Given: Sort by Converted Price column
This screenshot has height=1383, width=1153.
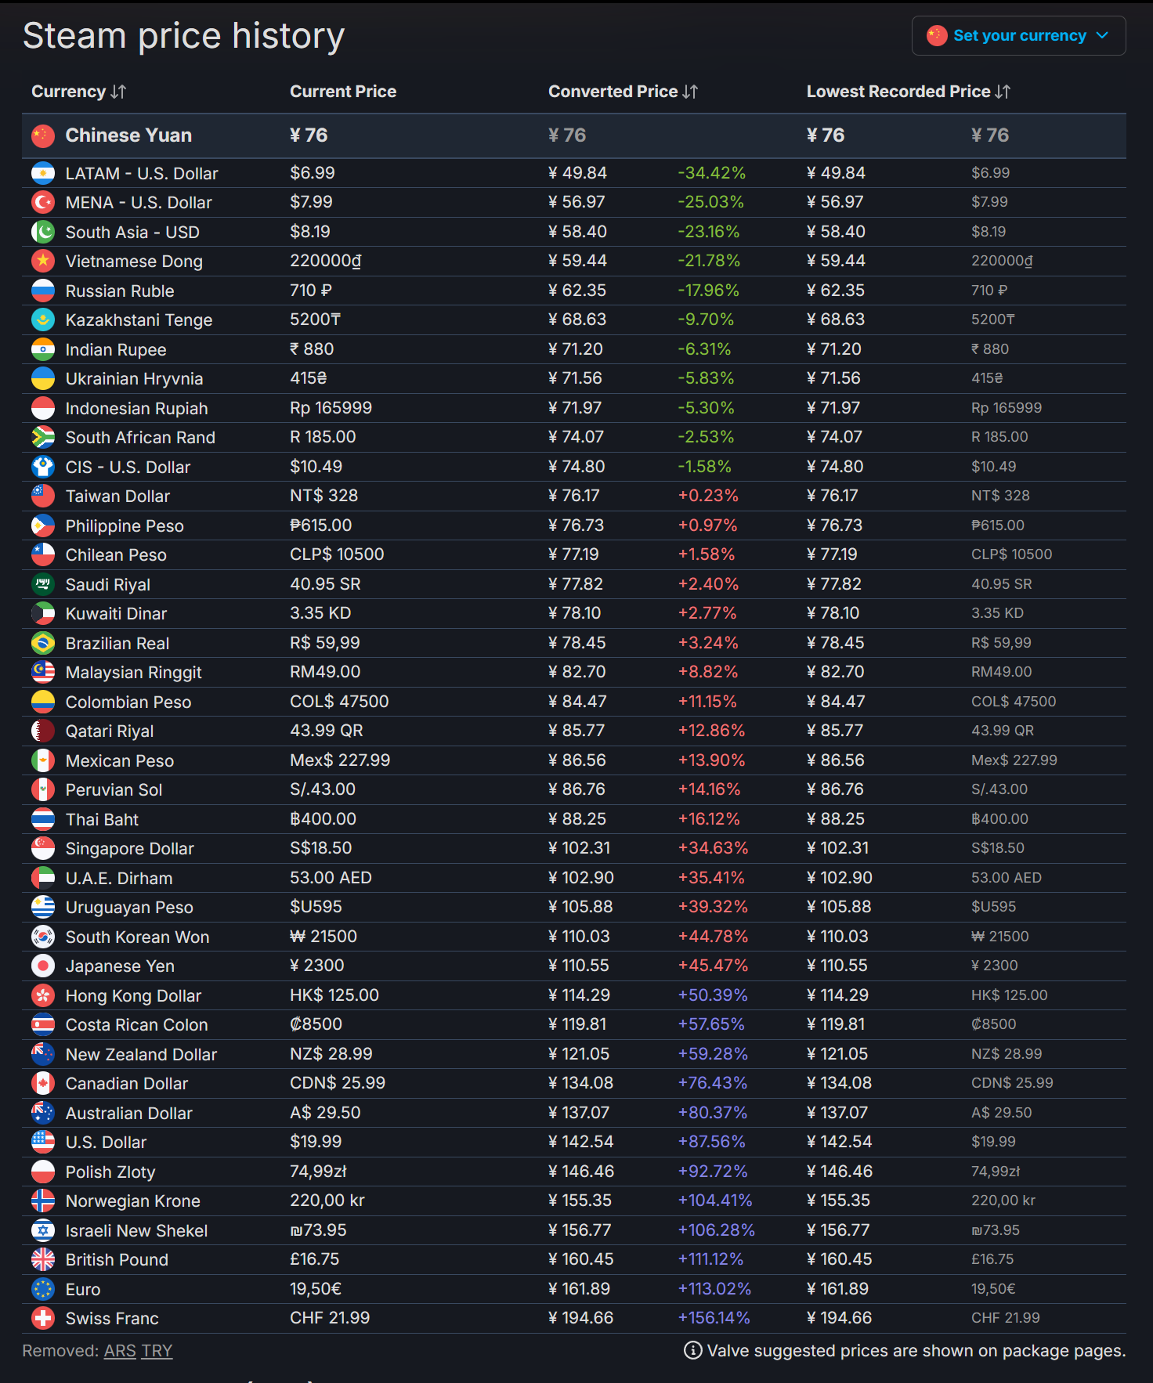Looking at the screenshot, I should pos(623,92).
